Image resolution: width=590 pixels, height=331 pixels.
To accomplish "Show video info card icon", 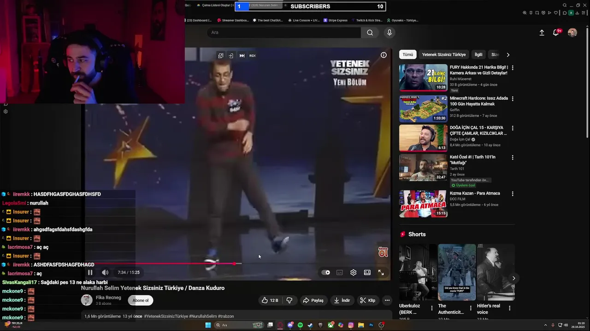I will click(x=383, y=55).
